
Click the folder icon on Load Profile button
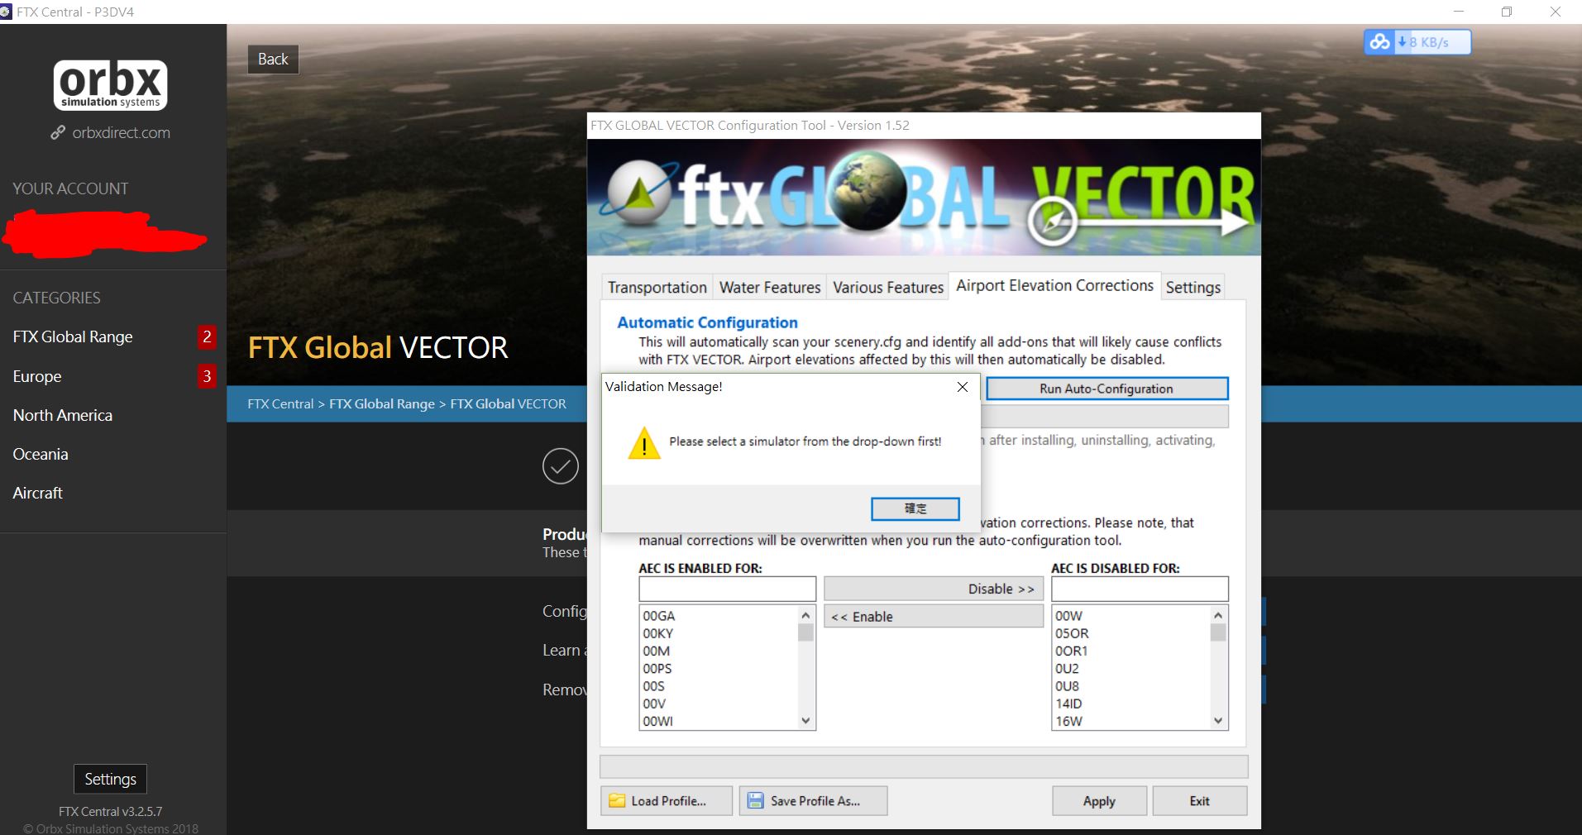pos(616,800)
